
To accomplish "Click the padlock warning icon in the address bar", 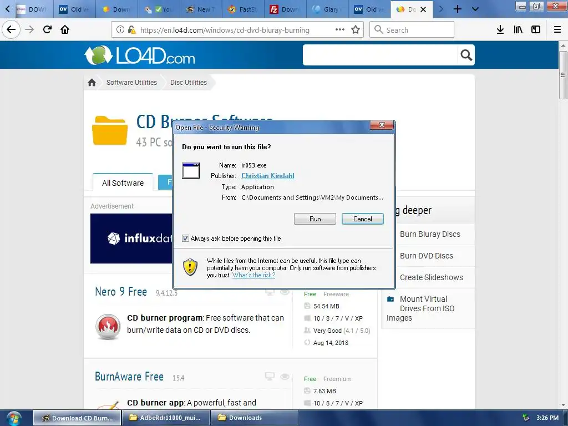I will click(x=132, y=30).
